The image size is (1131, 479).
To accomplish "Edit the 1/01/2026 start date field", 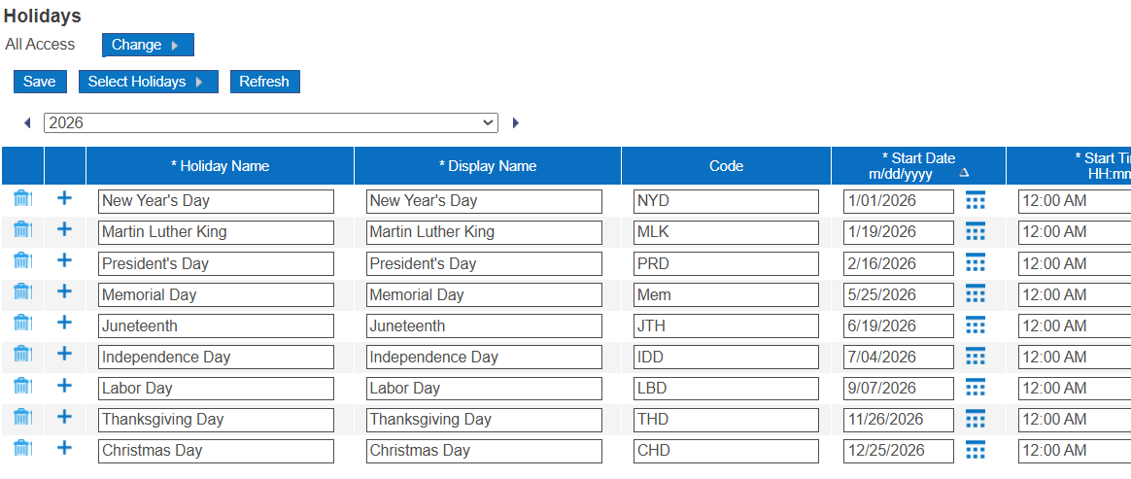I will tap(899, 201).
